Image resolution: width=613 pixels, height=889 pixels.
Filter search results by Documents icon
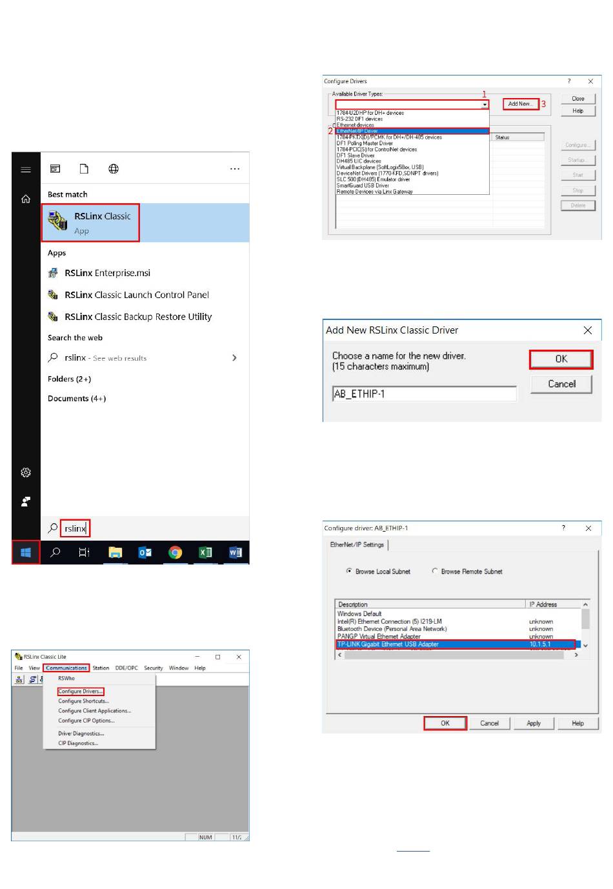(x=84, y=169)
